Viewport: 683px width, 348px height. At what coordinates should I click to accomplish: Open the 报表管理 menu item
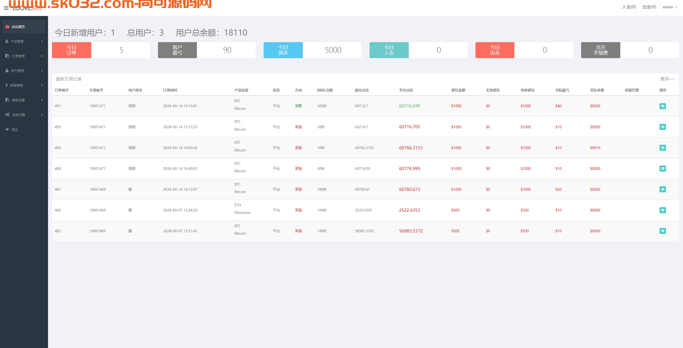pyautogui.click(x=24, y=85)
